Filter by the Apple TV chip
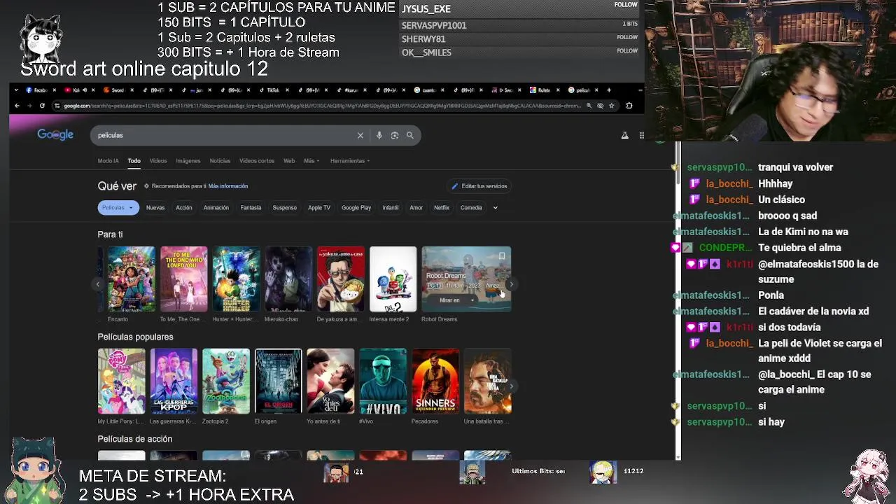This screenshot has width=896, height=504. click(x=319, y=207)
